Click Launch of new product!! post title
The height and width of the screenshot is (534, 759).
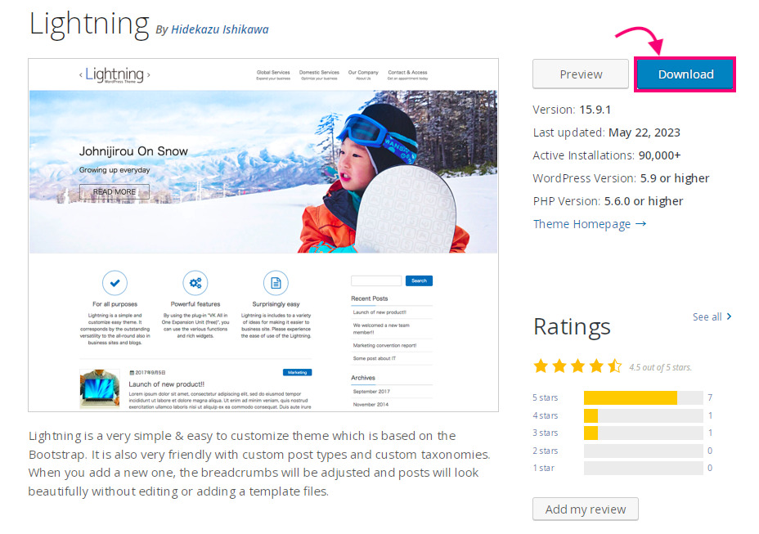(x=167, y=384)
